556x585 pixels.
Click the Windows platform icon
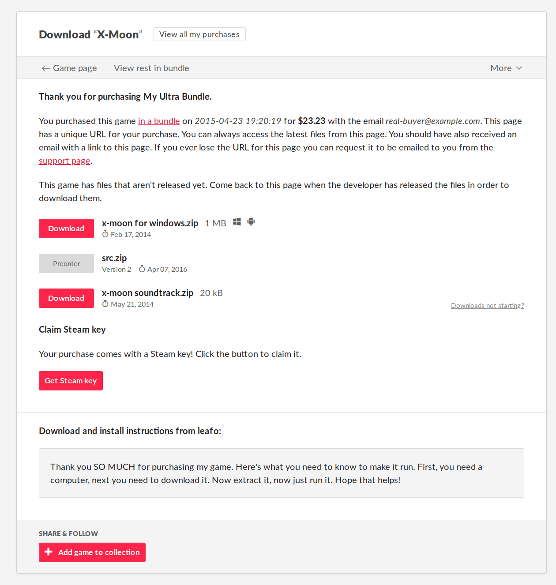click(x=237, y=222)
